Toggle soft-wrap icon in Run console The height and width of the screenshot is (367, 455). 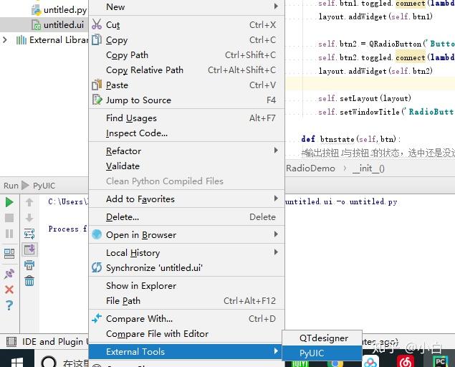[29, 234]
